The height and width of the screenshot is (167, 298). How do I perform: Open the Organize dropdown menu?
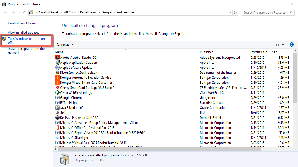[65, 45]
